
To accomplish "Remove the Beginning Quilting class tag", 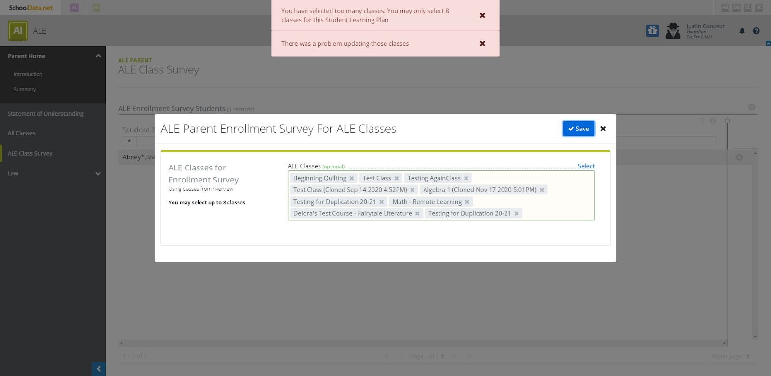I will point(352,178).
